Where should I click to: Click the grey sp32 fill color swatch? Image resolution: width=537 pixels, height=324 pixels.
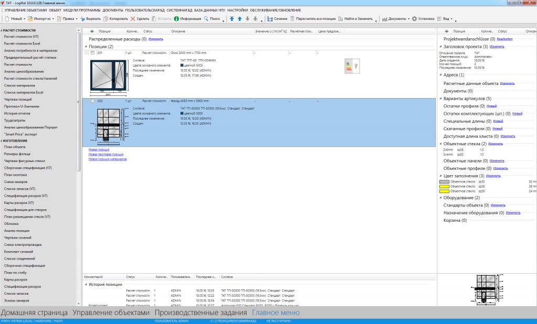444,182
